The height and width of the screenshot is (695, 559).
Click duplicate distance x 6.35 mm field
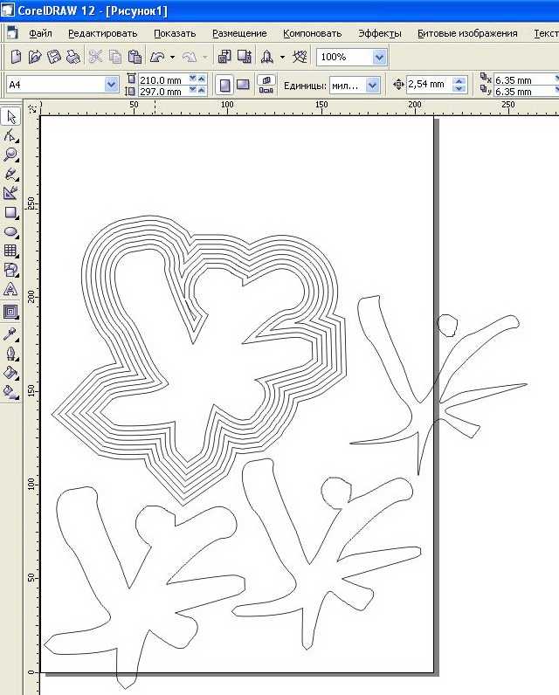coord(524,80)
